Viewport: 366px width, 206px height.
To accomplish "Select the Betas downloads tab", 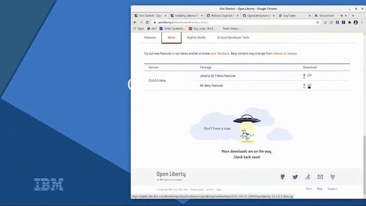I will [172, 37].
